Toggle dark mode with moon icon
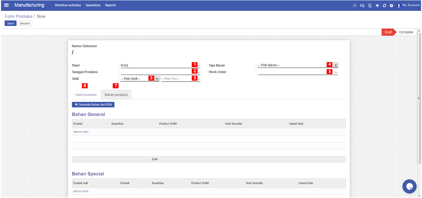 pos(370,5)
